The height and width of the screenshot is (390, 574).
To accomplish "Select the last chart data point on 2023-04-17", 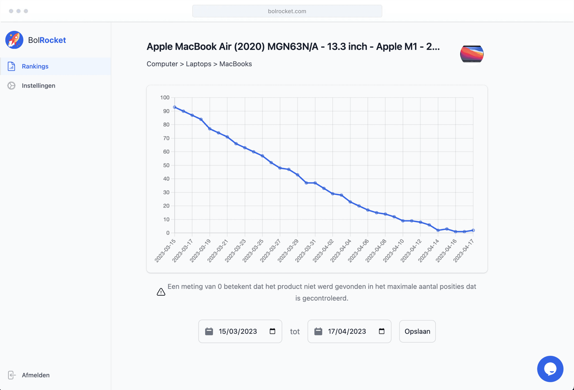I will coord(473,230).
